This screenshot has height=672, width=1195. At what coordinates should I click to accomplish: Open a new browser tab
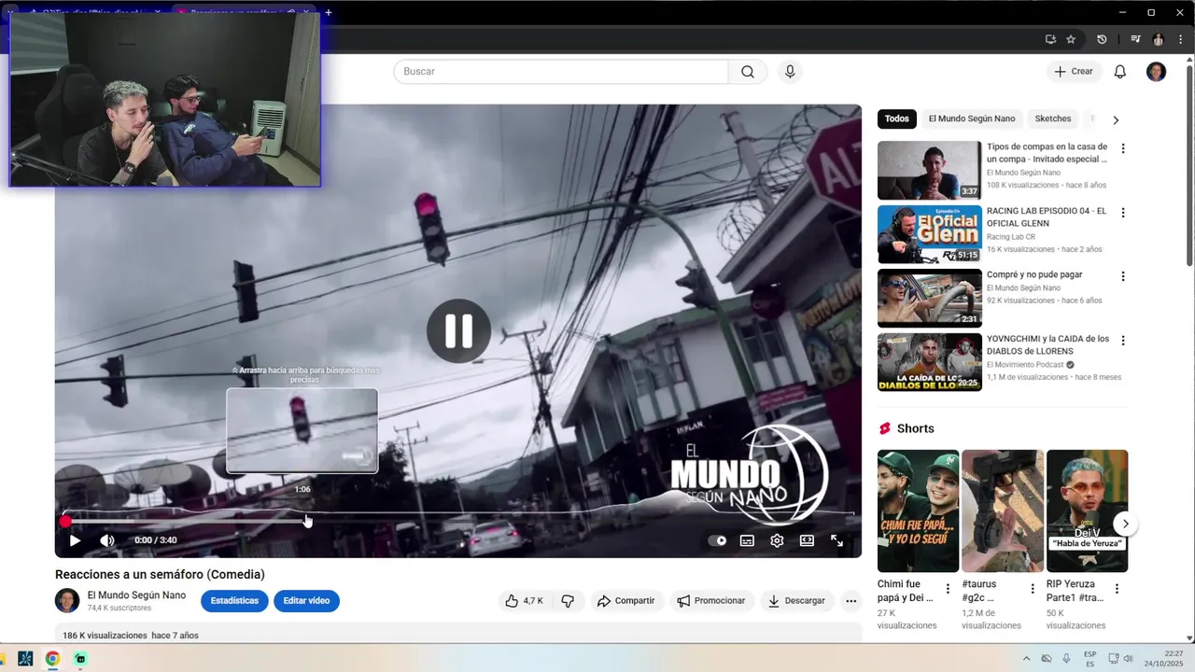[329, 12]
